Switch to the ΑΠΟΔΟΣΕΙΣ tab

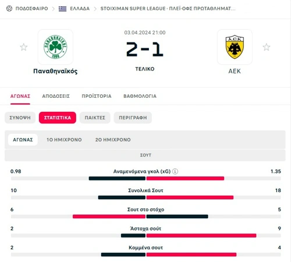point(56,96)
